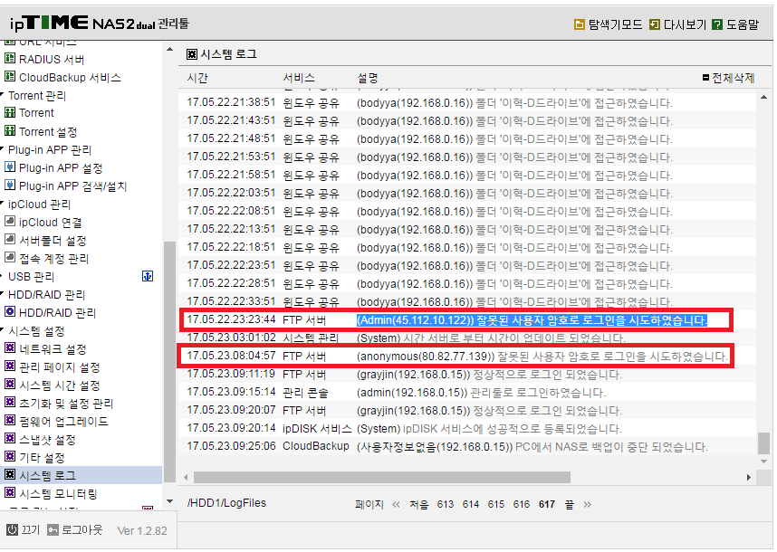
Task: Click the Torrent 설정 sidebar icon
Action: pyautogui.click(x=9, y=130)
